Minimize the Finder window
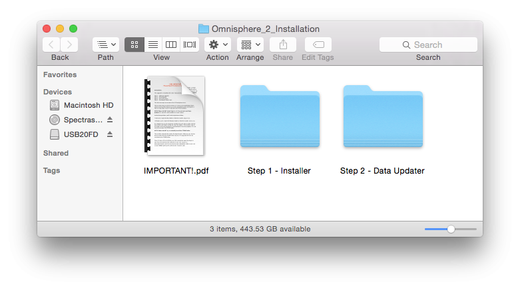The width and height of the screenshot is (520, 290). [60, 29]
